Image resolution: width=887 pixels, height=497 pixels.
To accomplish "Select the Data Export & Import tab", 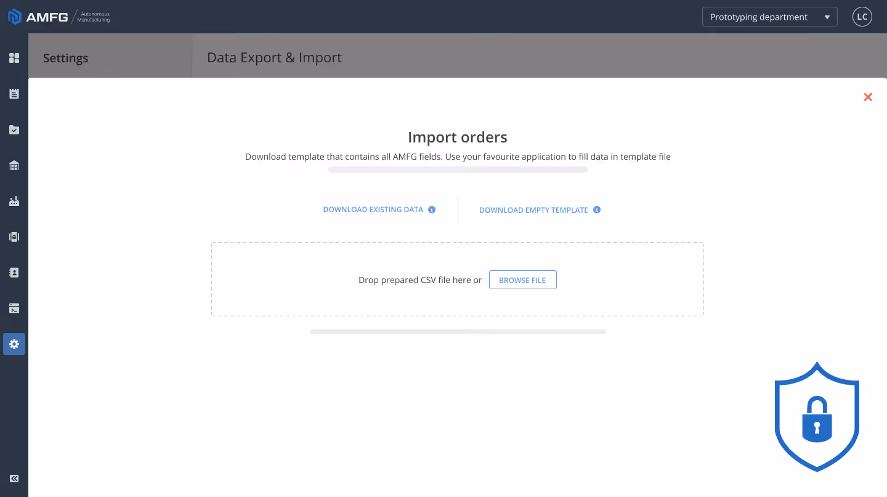I will (x=274, y=57).
